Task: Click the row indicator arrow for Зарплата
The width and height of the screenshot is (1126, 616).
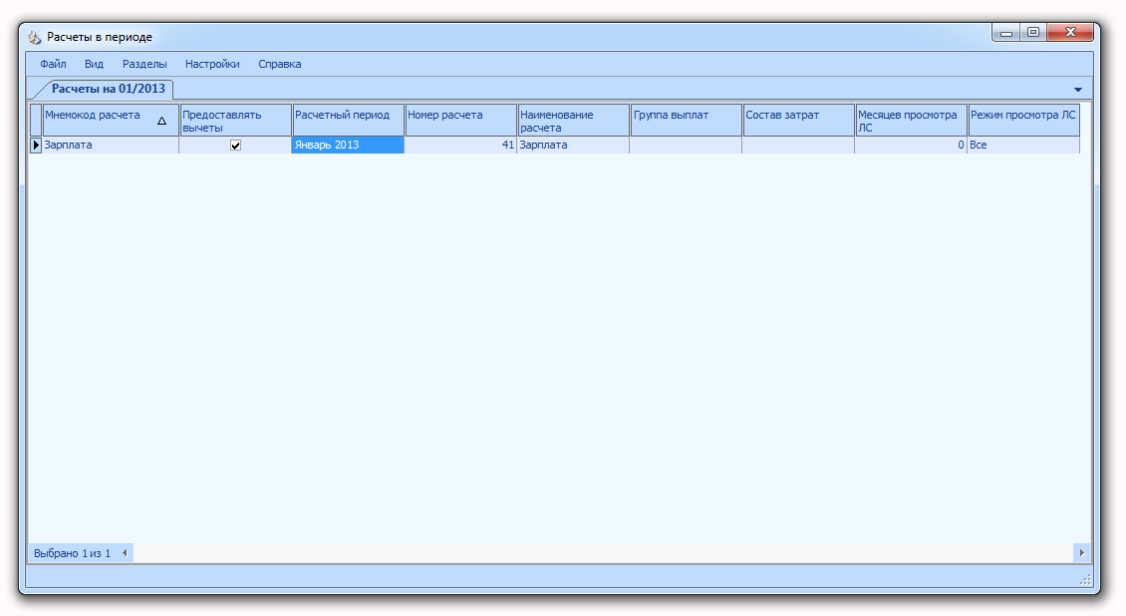Action: pyautogui.click(x=36, y=145)
